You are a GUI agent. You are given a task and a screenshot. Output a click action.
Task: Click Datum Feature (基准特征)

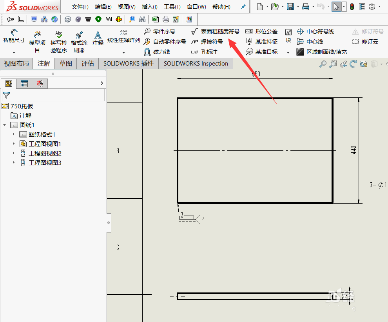(x=261, y=42)
